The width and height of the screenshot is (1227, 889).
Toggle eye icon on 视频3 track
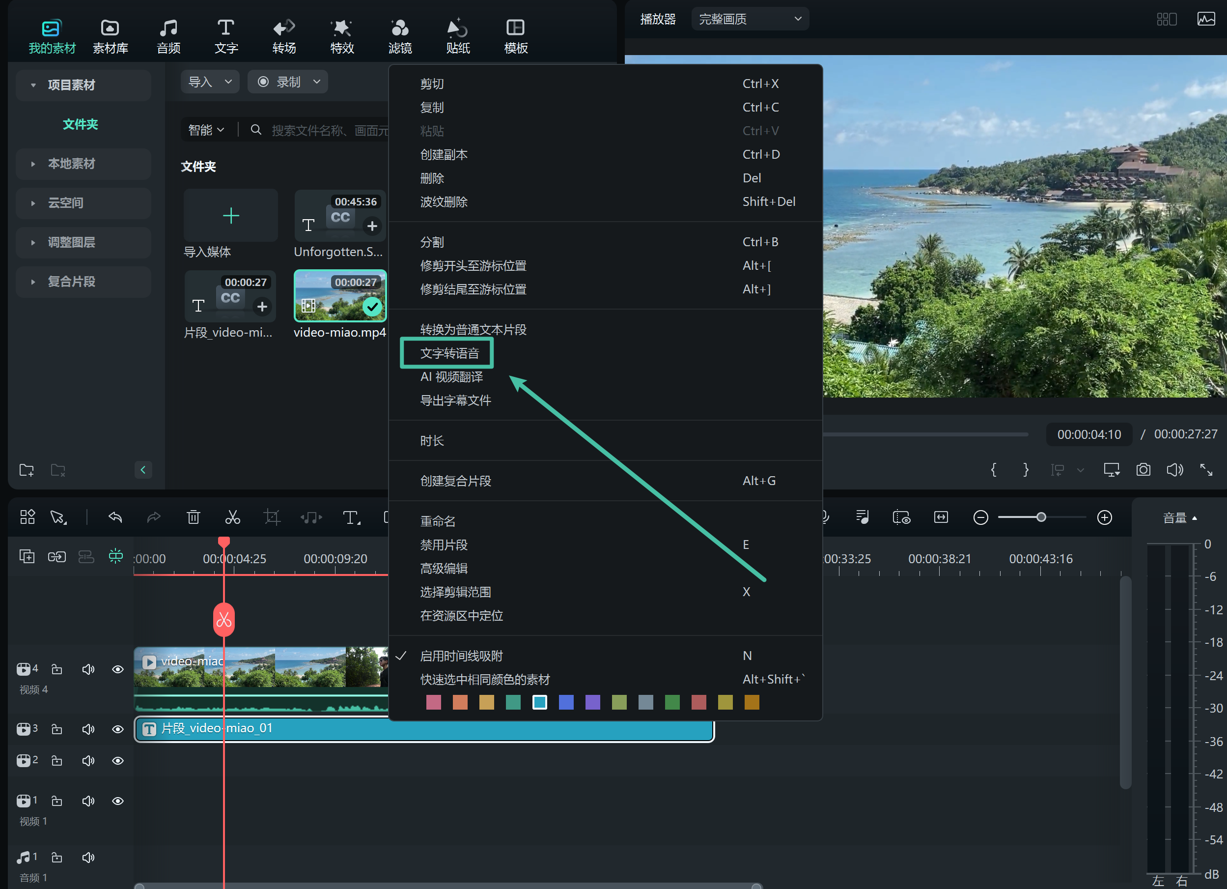pyautogui.click(x=117, y=729)
